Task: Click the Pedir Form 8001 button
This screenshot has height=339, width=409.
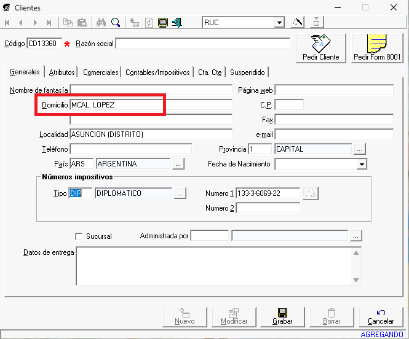Action: [377, 48]
